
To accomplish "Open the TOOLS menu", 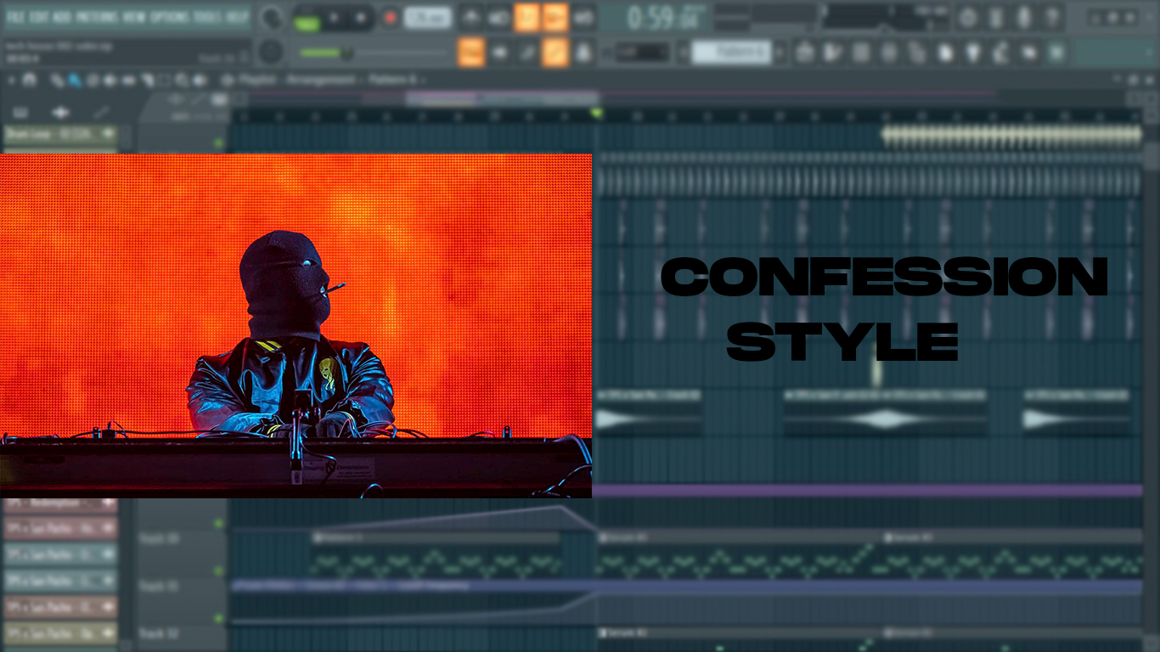I will point(206,17).
